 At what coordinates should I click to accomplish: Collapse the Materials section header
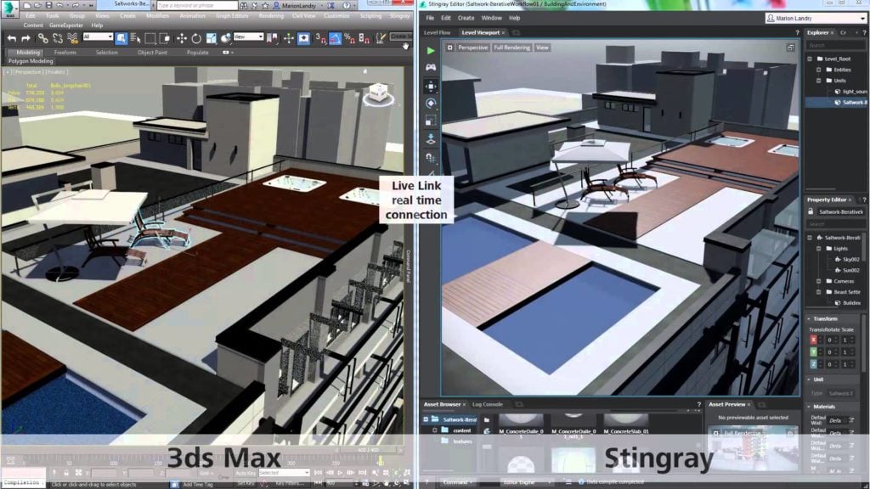click(x=834, y=407)
